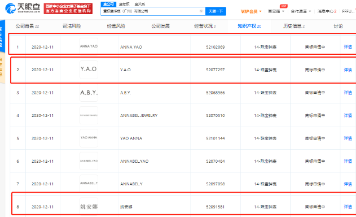Screen dimensions: 356x217
Task: Switch to the 知识产权 tab
Action: point(249,26)
